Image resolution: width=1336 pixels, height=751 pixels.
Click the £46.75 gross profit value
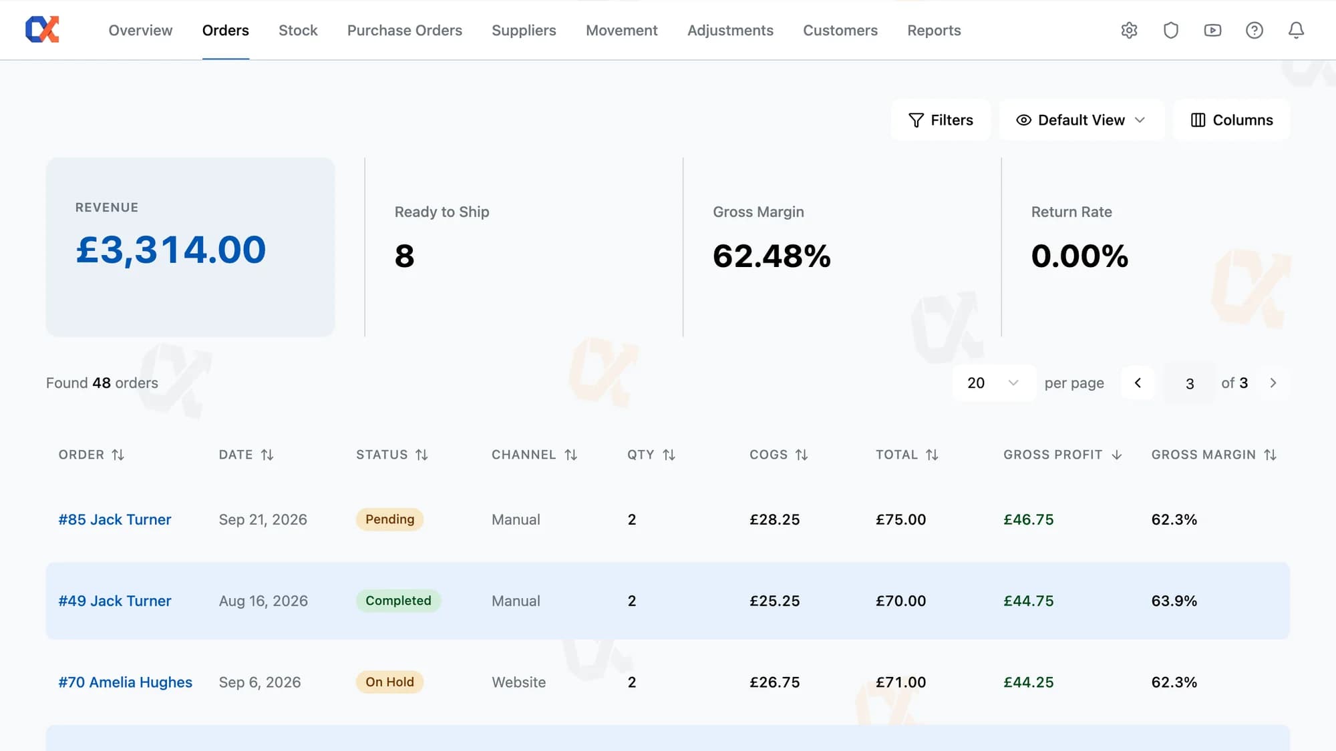coord(1029,519)
